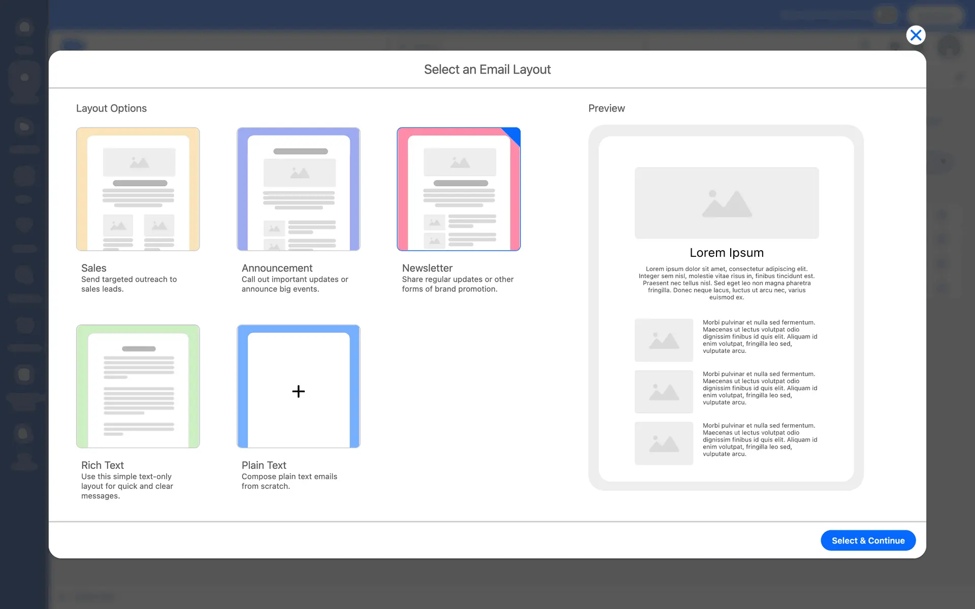Click the large image placeholder in preview
This screenshot has width=975, height=609.
[726, 203]
